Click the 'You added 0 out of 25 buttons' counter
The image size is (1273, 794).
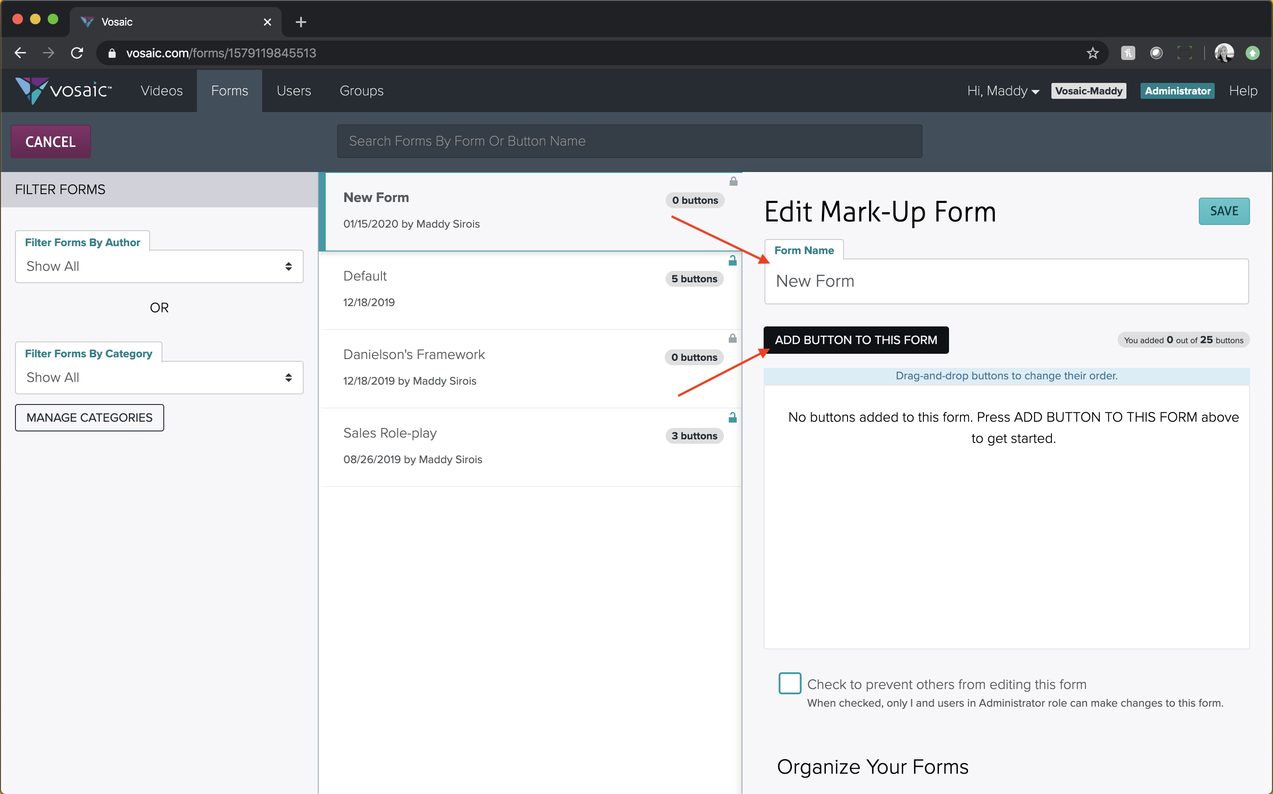click(x=1183, y=340)
